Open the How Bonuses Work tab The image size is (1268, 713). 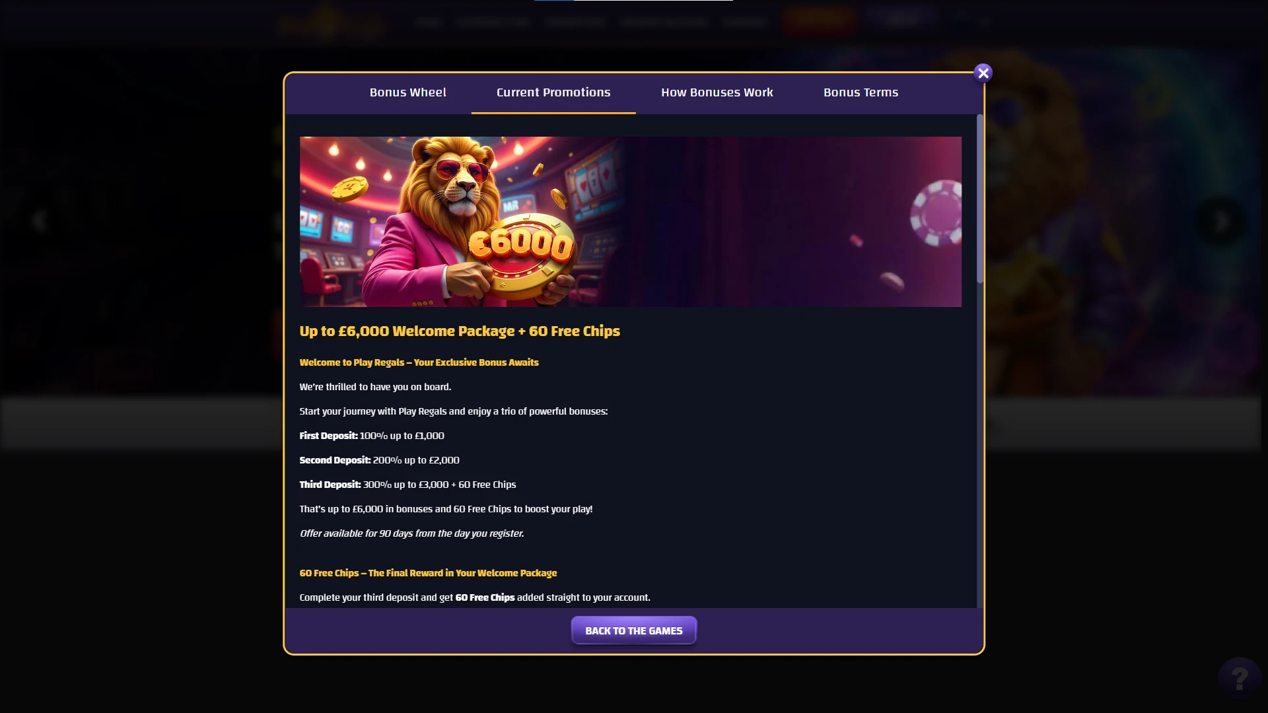tap(717, 92)
